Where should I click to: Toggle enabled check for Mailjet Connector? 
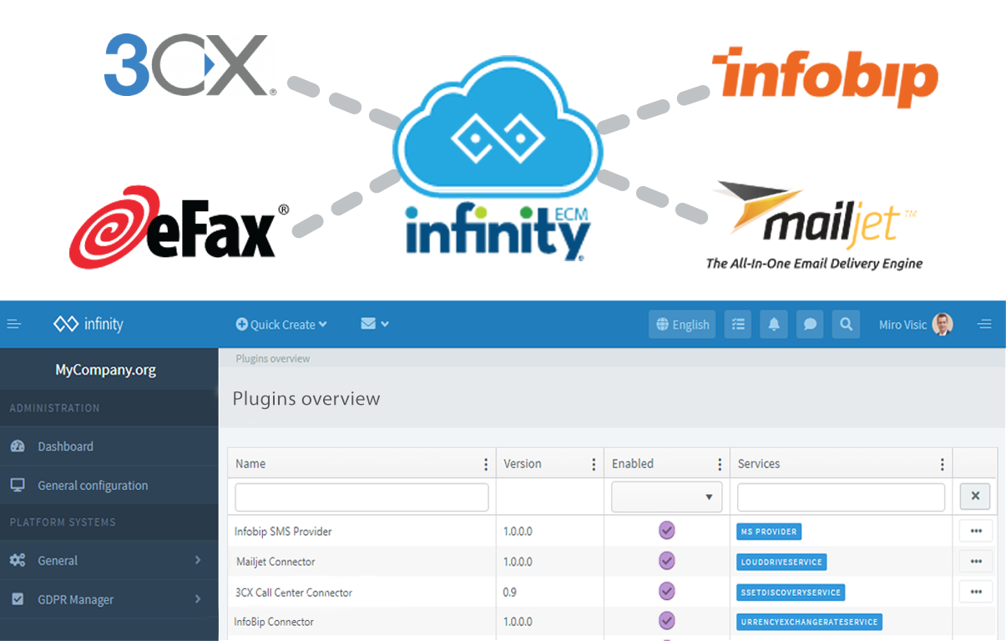[x=666, y=560]
